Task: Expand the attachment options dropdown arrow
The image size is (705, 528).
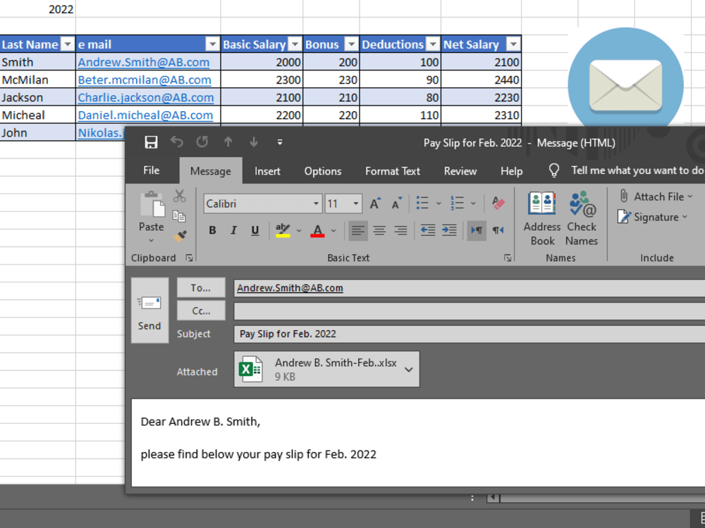Action: pos(409,370)
